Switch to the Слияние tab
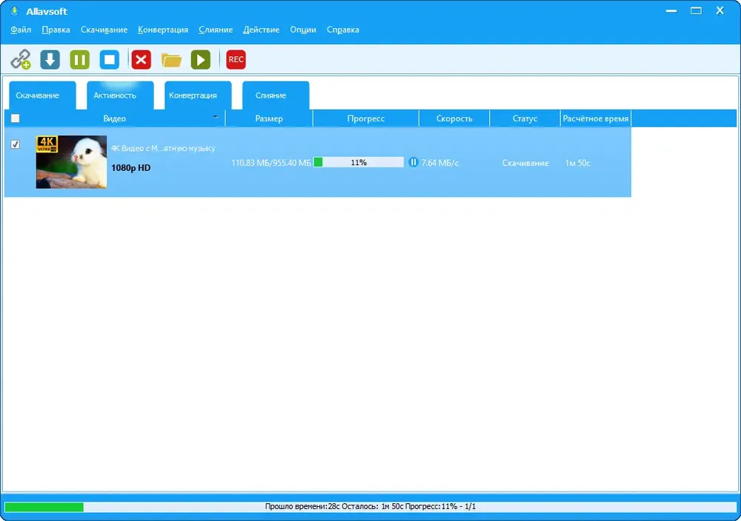741x521 pixels. click(270, 95)
